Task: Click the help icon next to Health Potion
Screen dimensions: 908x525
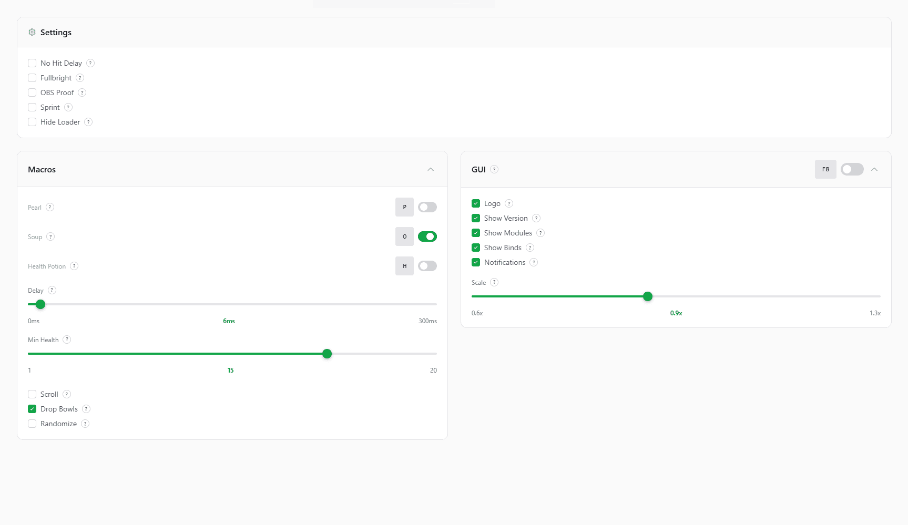Action: tap(74, 266)
